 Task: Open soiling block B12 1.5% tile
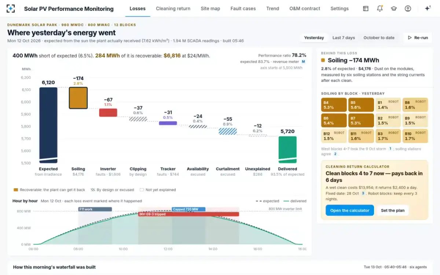tap(334, 136)
